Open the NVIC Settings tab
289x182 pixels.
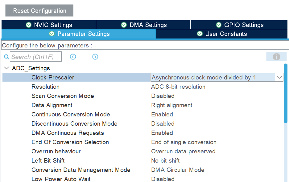coord(49,25)
